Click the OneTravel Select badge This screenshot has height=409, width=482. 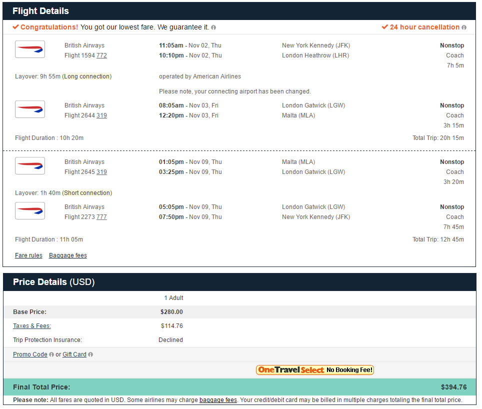click(315, 370)
